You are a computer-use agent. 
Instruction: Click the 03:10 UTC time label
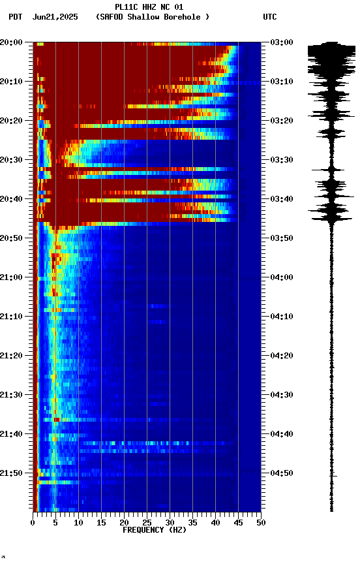point(282,82)
